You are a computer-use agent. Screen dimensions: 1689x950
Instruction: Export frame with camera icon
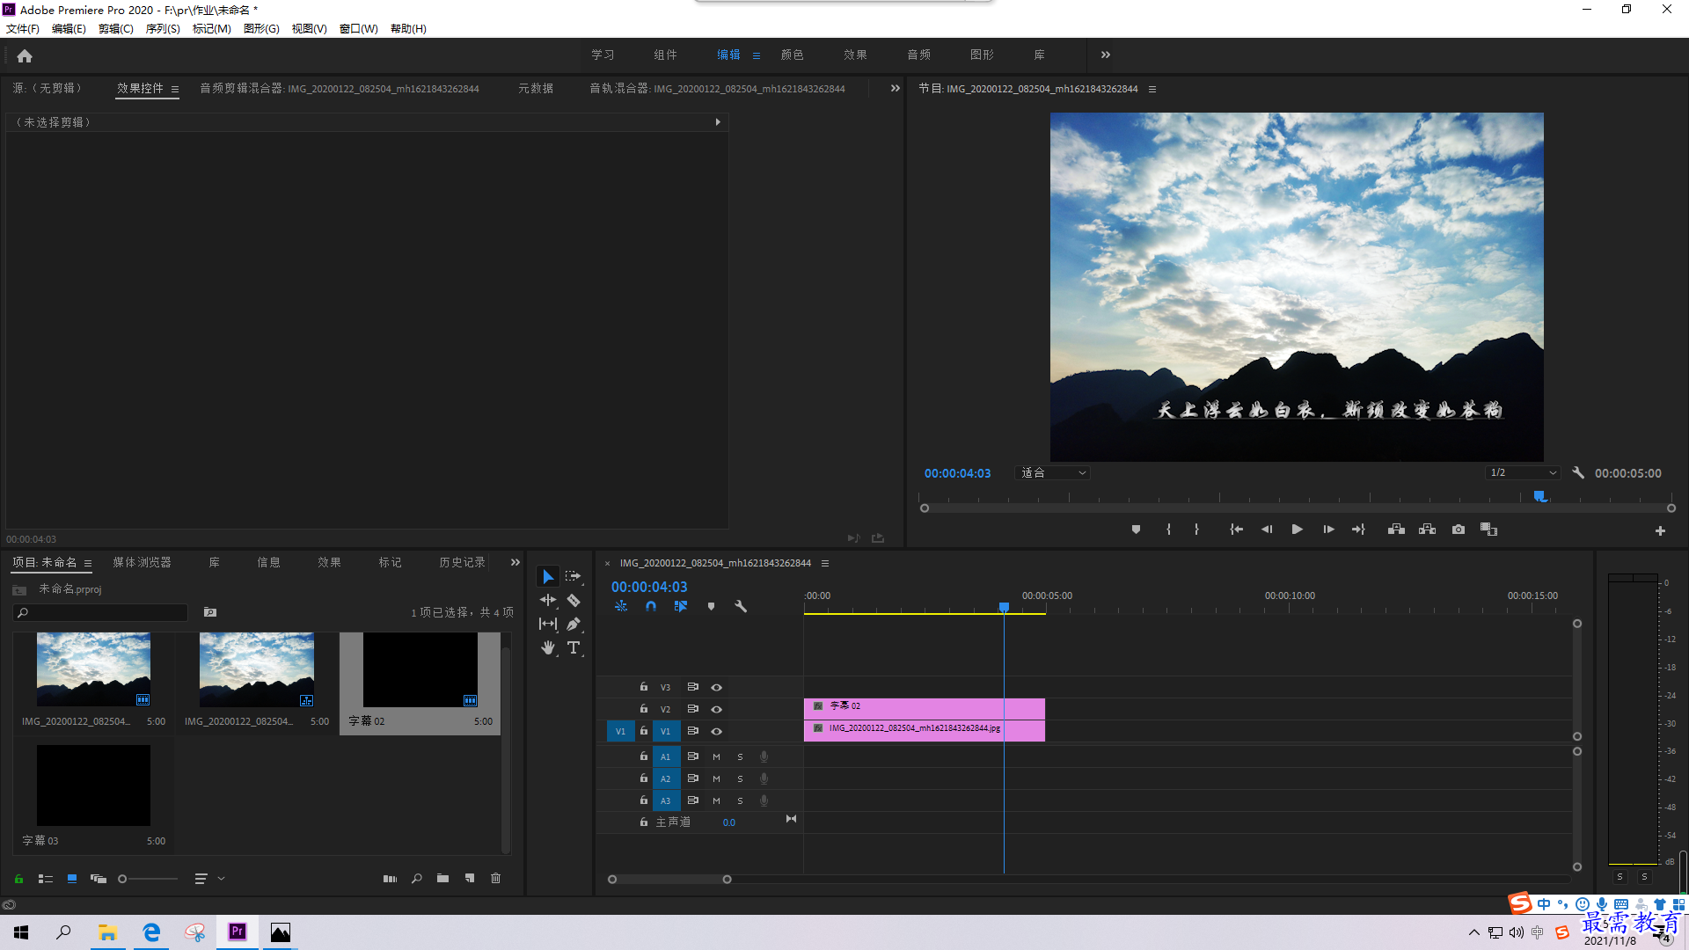pos(1459,530)
